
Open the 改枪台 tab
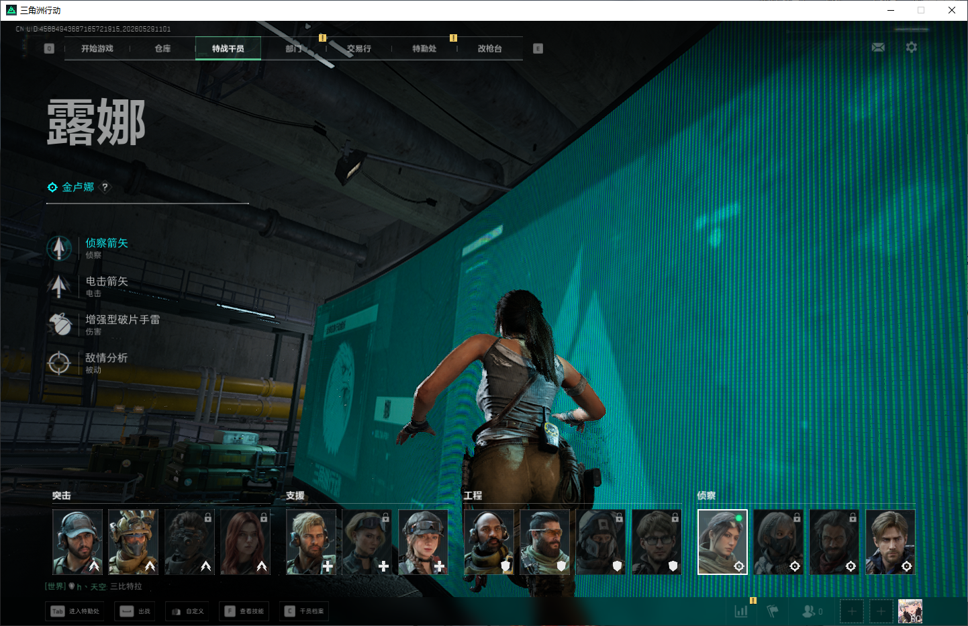click(489, 48)
